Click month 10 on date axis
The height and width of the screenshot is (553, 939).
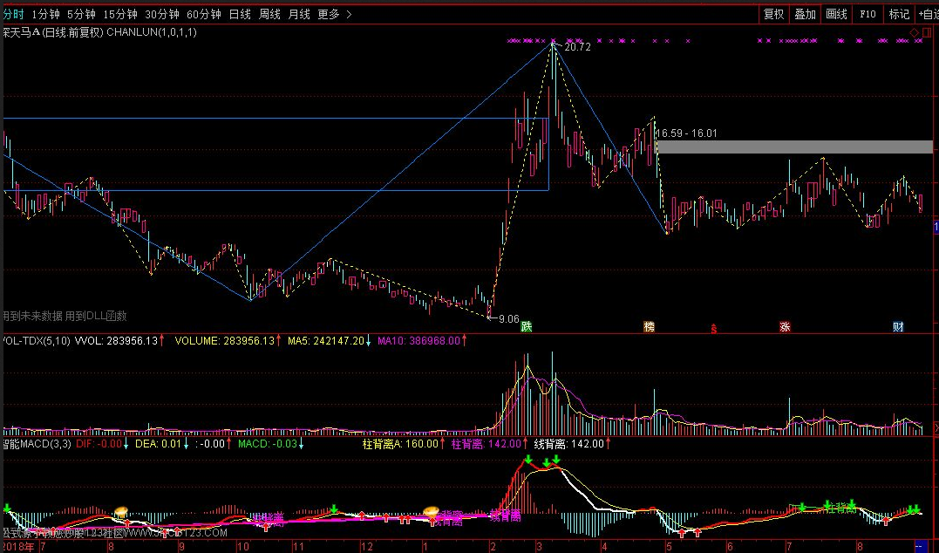coord(242,546)
